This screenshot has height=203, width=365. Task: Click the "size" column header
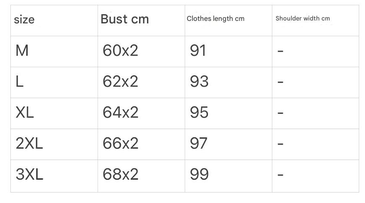click(24, 20)
